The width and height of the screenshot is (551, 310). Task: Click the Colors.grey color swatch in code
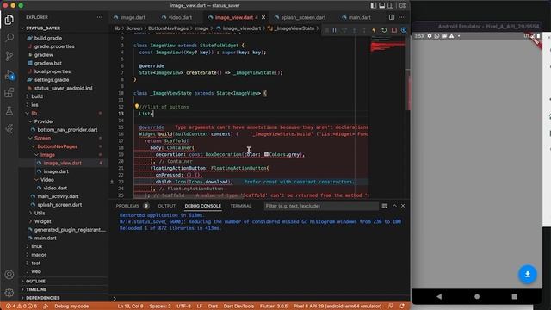coord(266,154)
